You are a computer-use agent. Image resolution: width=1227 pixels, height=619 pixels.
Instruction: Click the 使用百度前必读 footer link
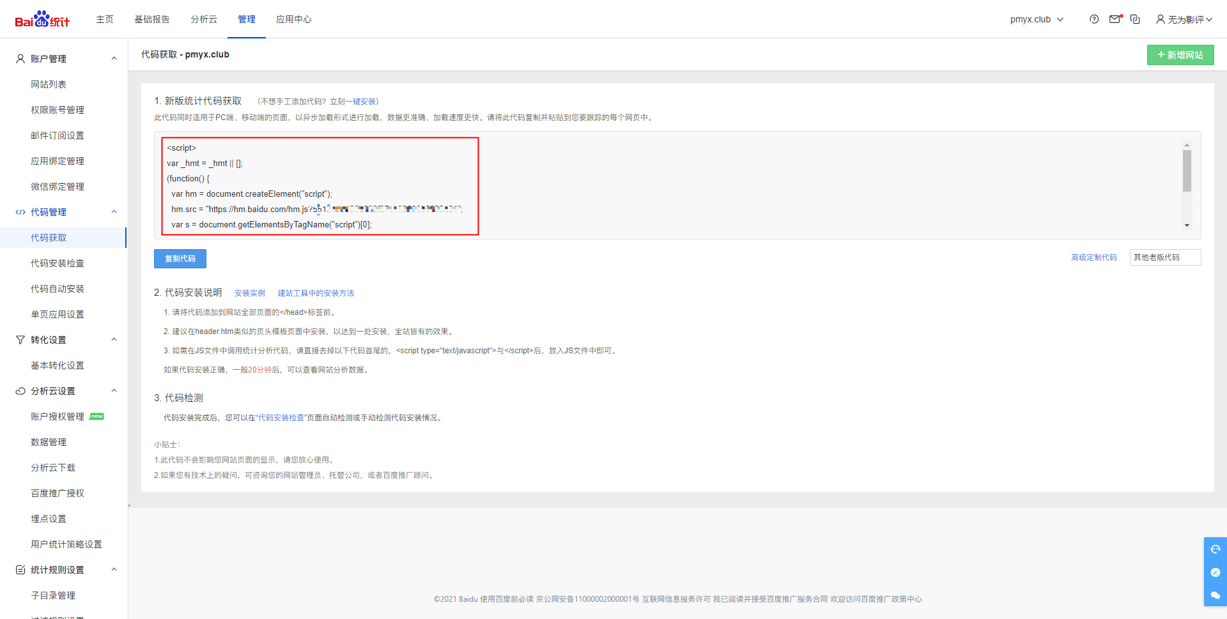pos(507,599)
